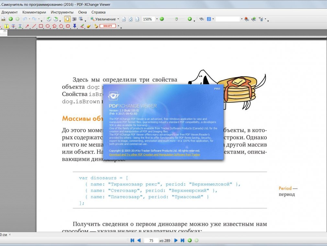Screen dimensions: 327x246
Task: Select the Cloud annotation tool
Action: 68,26
